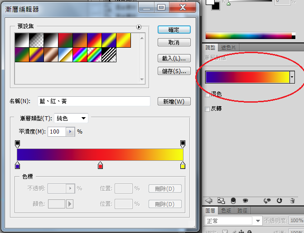The height and width of the screenshot is (233, 304).
Task: Select the yellow color stop
Action: pyautogui.click(x=183, y=165)
